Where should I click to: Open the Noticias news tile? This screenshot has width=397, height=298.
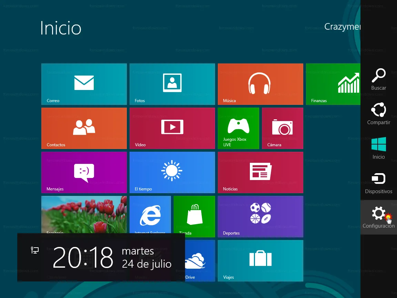(x=260, y=172)
